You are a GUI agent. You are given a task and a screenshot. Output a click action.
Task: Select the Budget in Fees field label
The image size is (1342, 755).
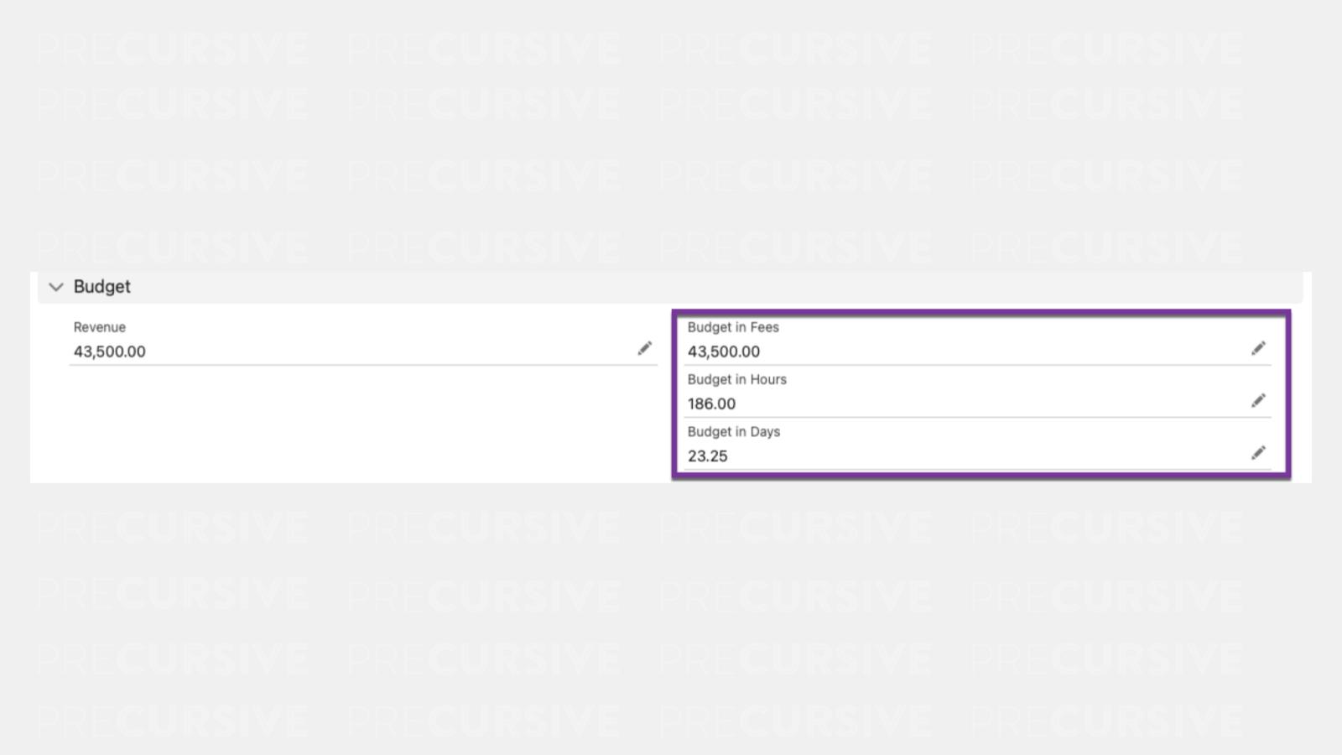point(732,327)
